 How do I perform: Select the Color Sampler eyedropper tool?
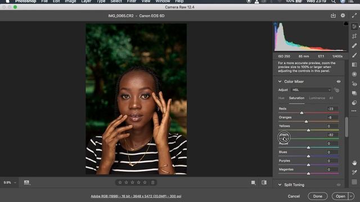pos(354,172)
